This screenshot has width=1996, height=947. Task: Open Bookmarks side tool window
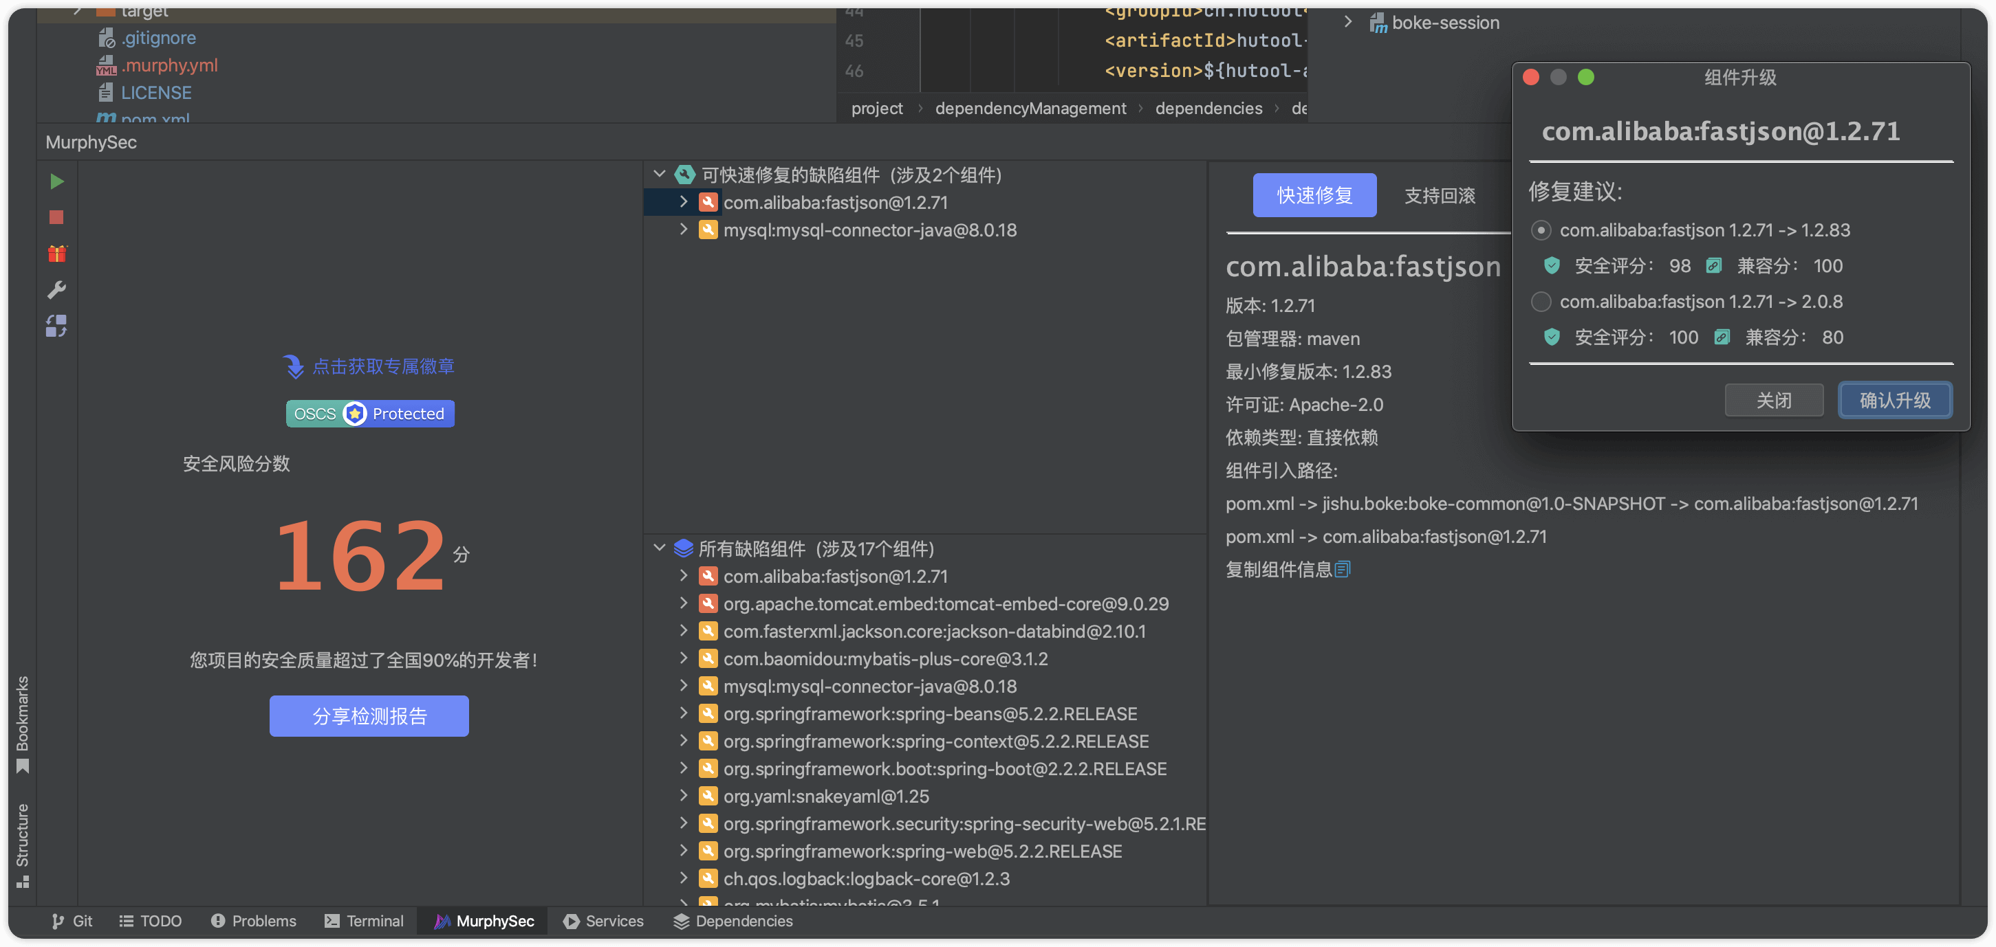[x=23, y=723]
